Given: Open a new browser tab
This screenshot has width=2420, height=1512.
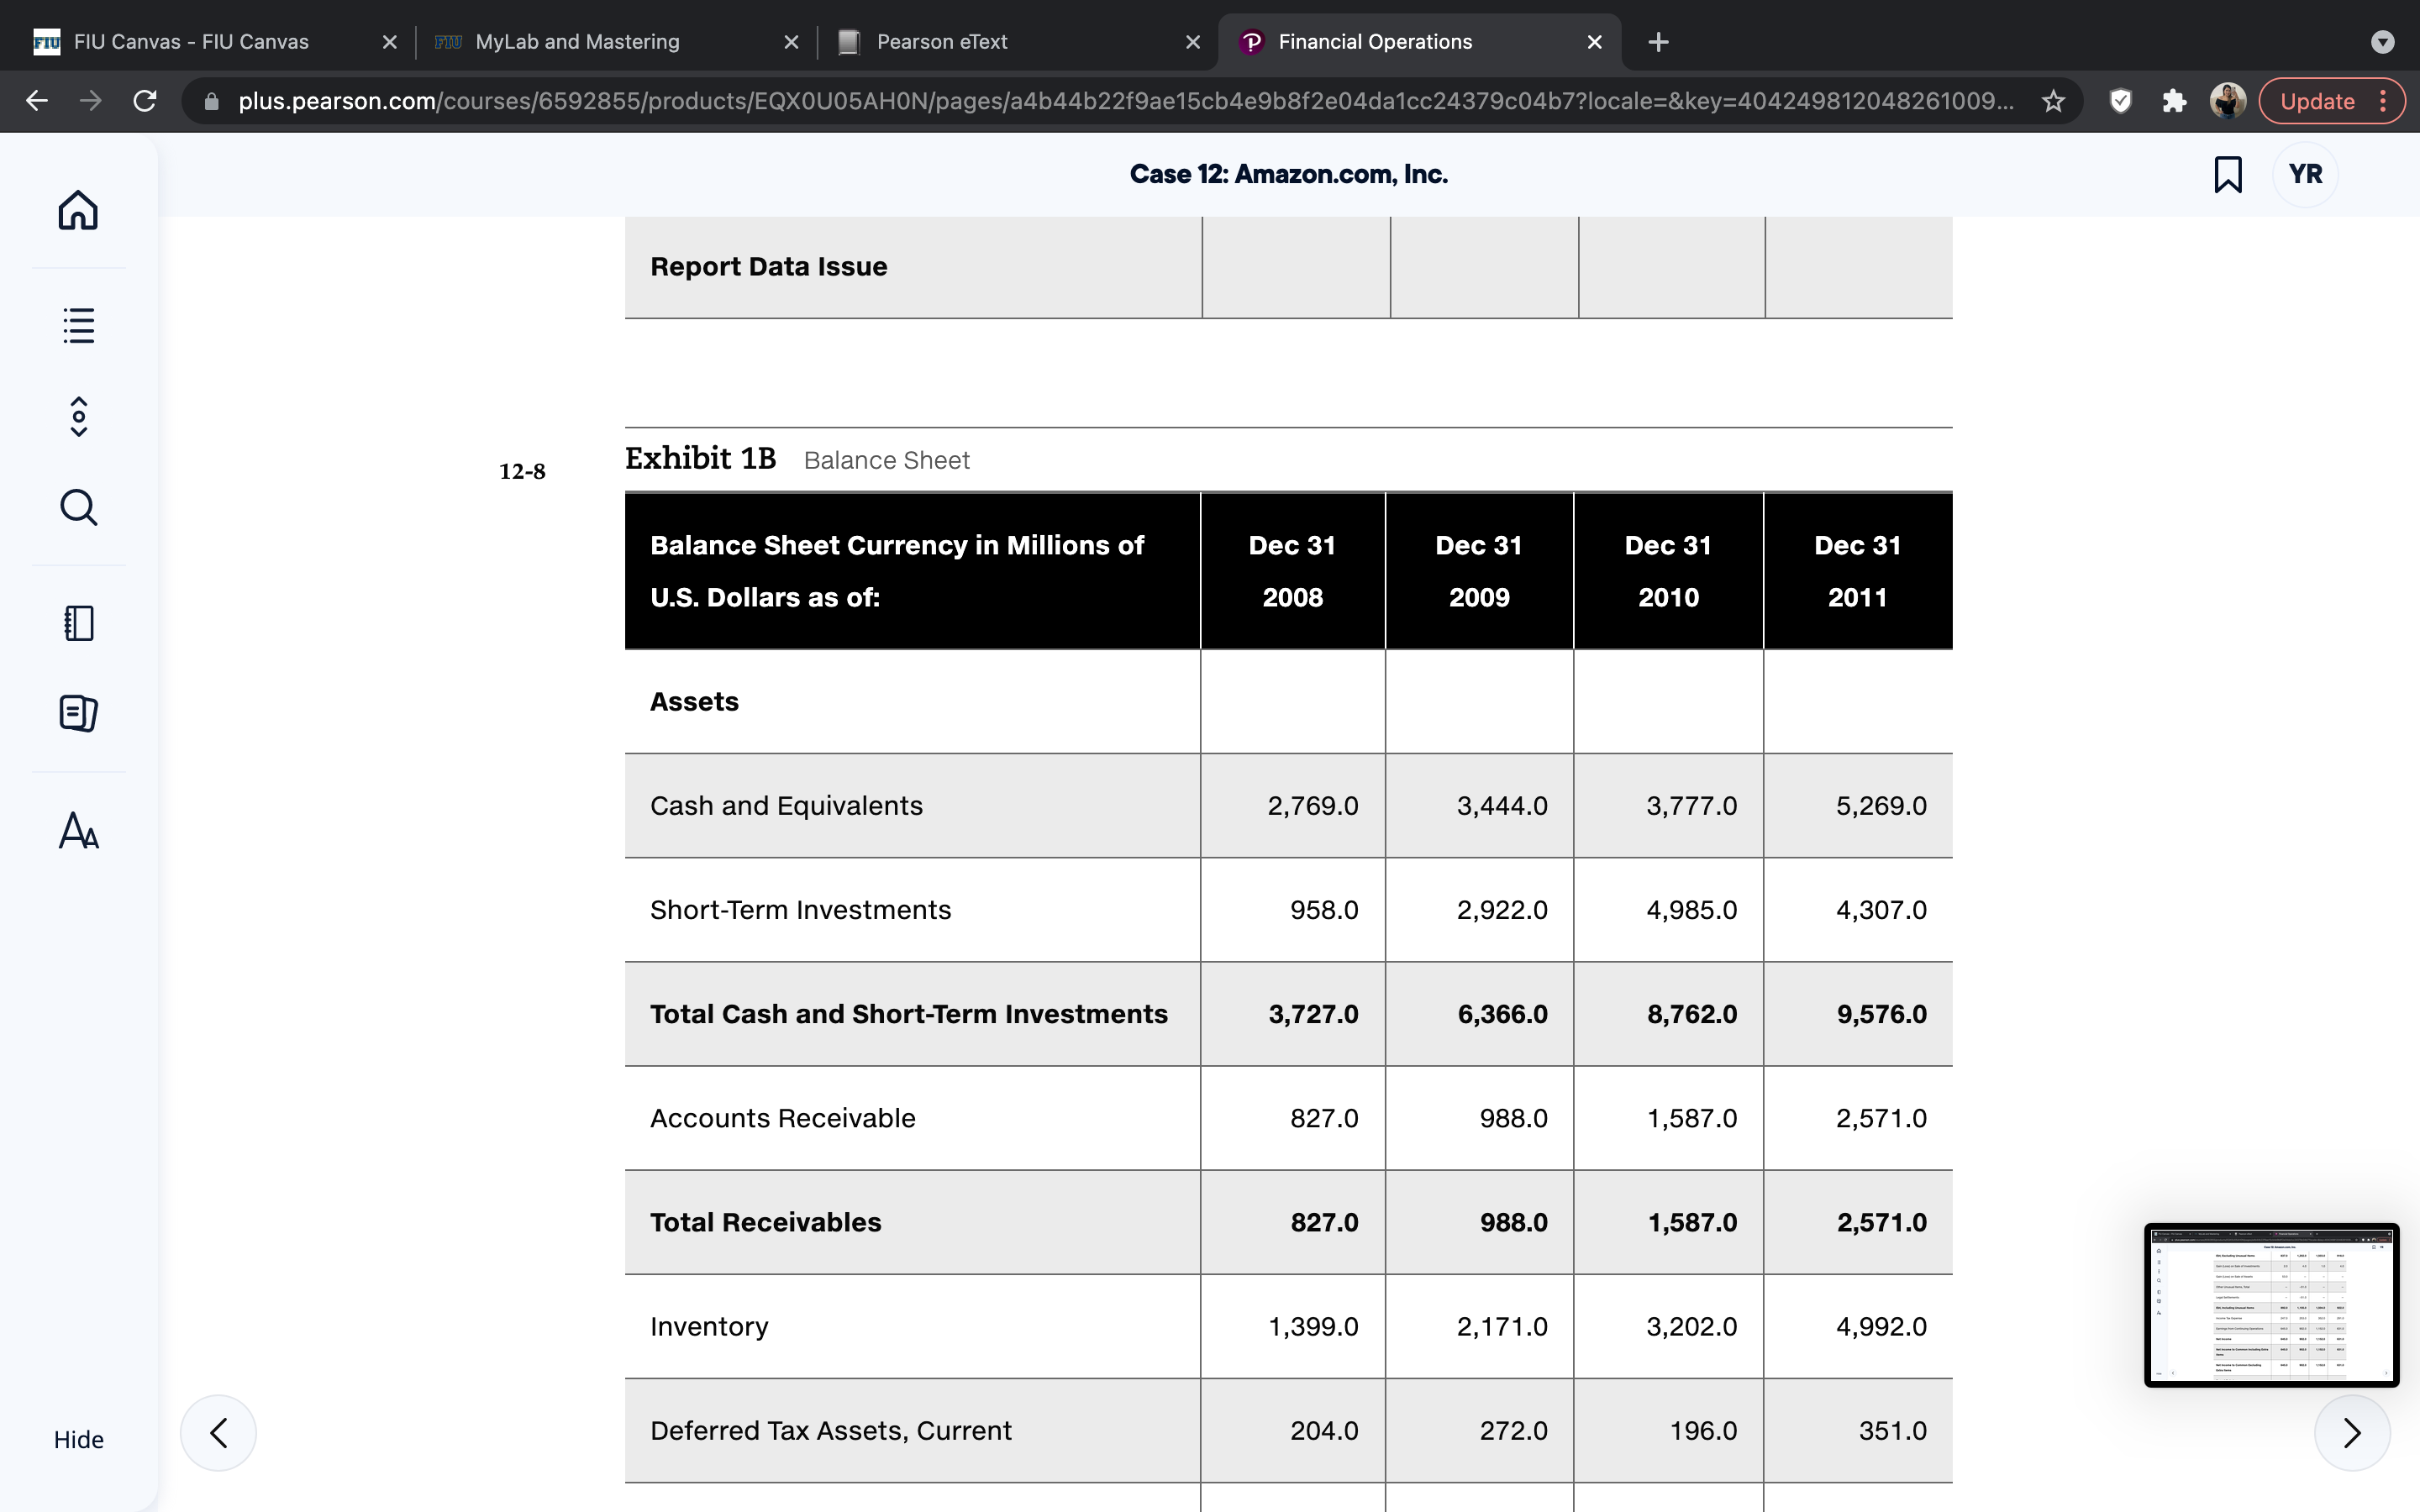Looking at the screenshot, I should click(x=1658, y=42).
